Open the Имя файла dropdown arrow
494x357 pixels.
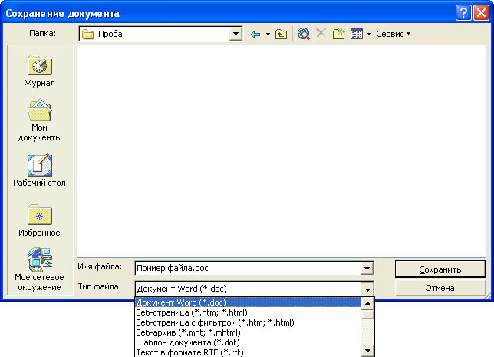point(367,268)
